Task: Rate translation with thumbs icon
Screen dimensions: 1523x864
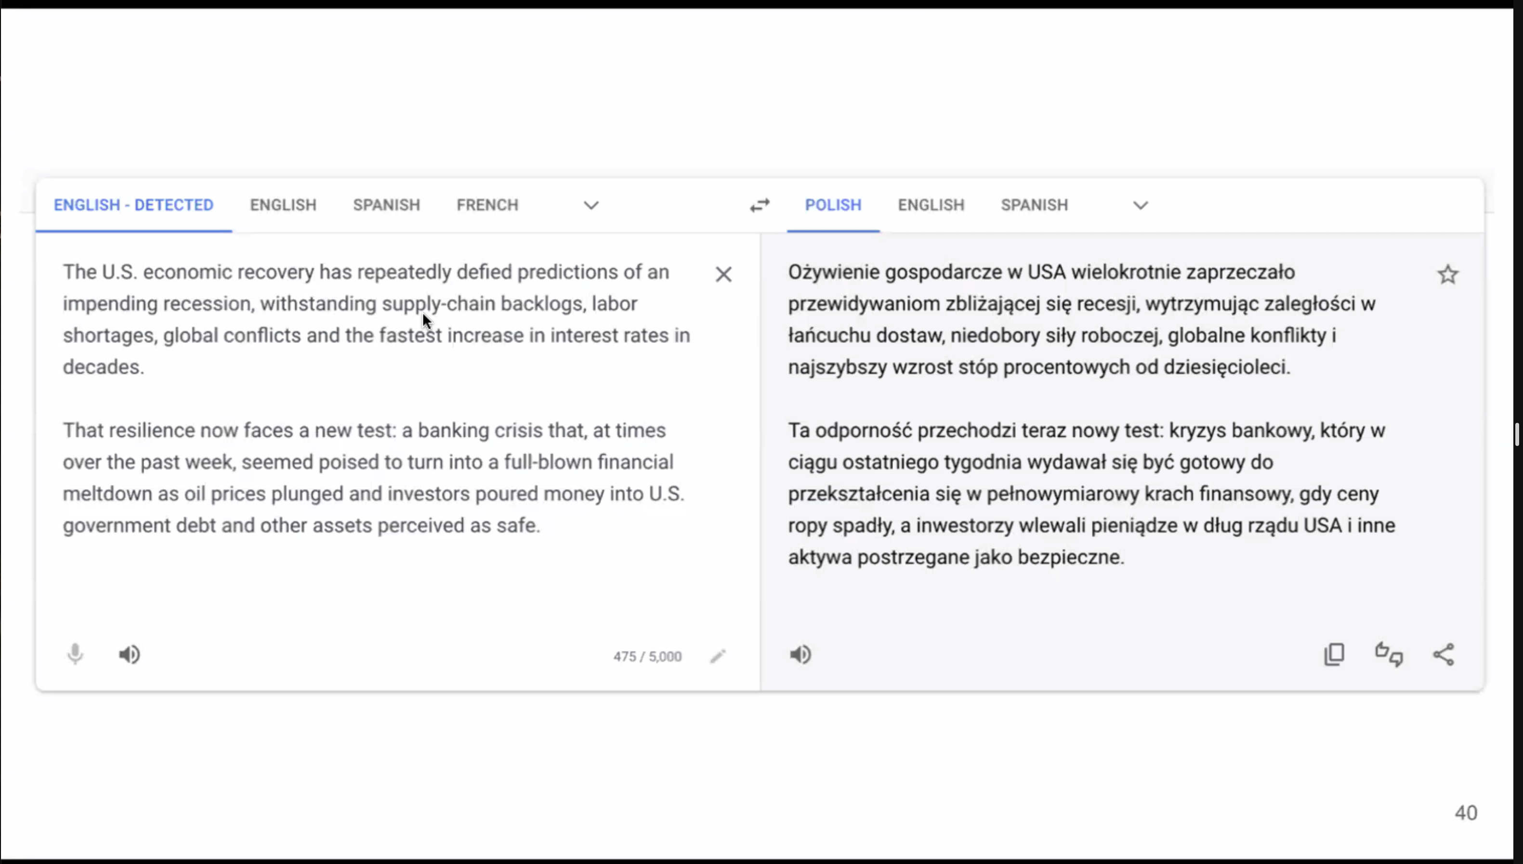Action: [x=1389, y=655]
